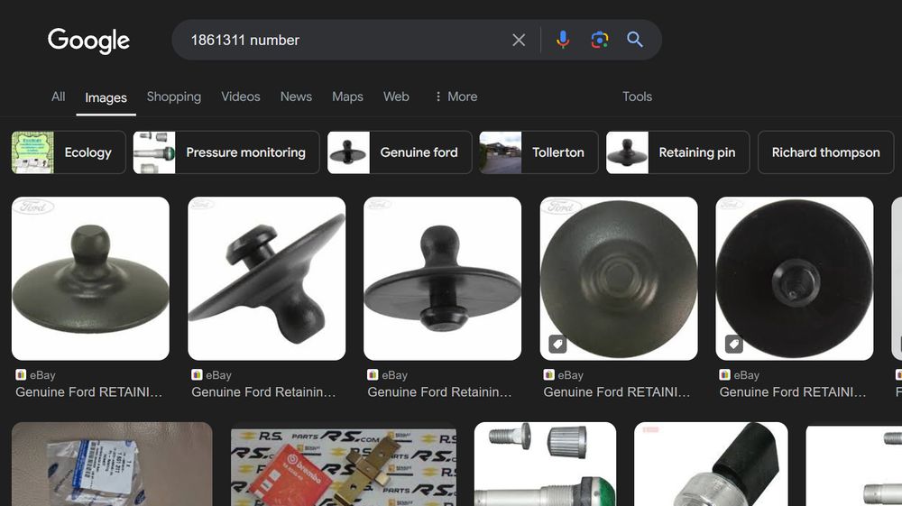Filter by the Ecology chip
The height and width of the screenshot is (506, 902).
(69, 152)
